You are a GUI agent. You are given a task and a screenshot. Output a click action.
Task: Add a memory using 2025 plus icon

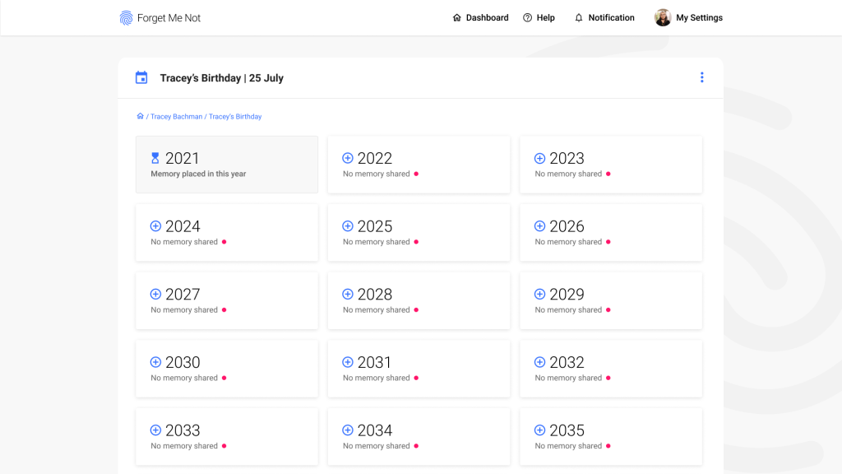[x=348, y=226]
